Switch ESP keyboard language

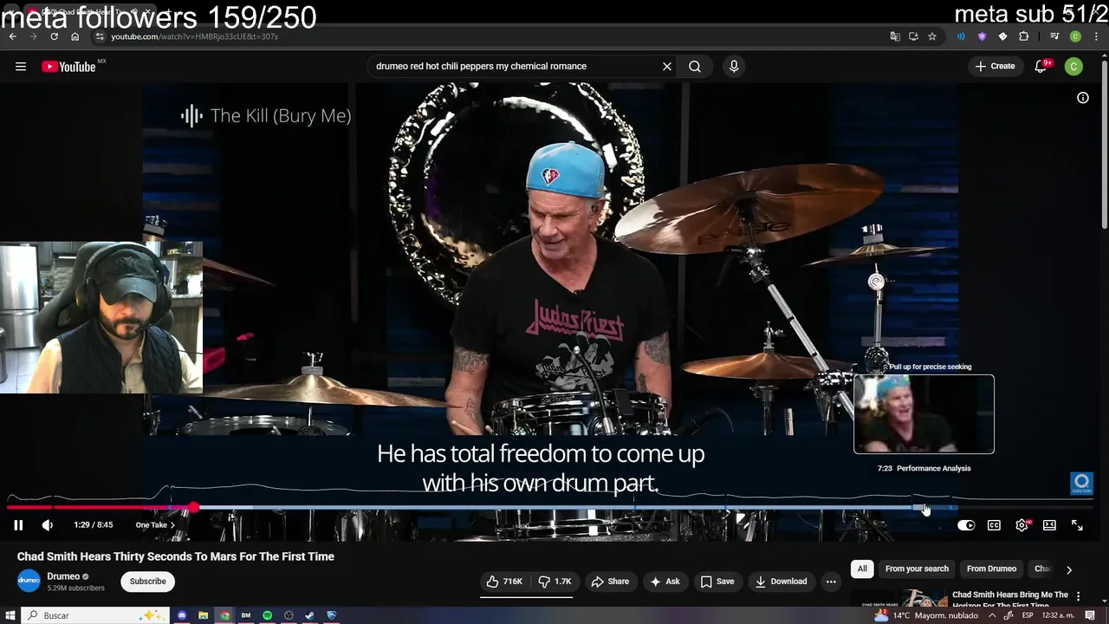pos(1028,615)
